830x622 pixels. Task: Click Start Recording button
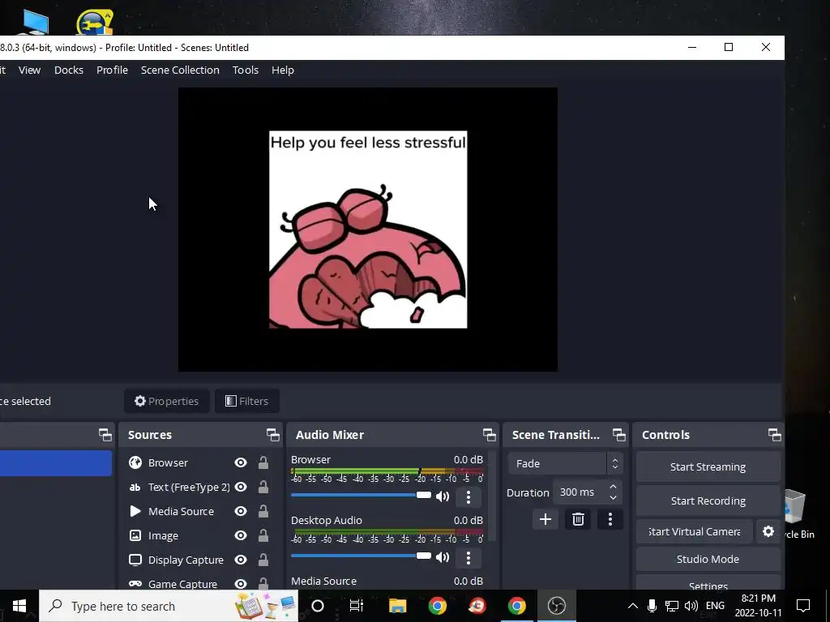(x=708, y=501)
